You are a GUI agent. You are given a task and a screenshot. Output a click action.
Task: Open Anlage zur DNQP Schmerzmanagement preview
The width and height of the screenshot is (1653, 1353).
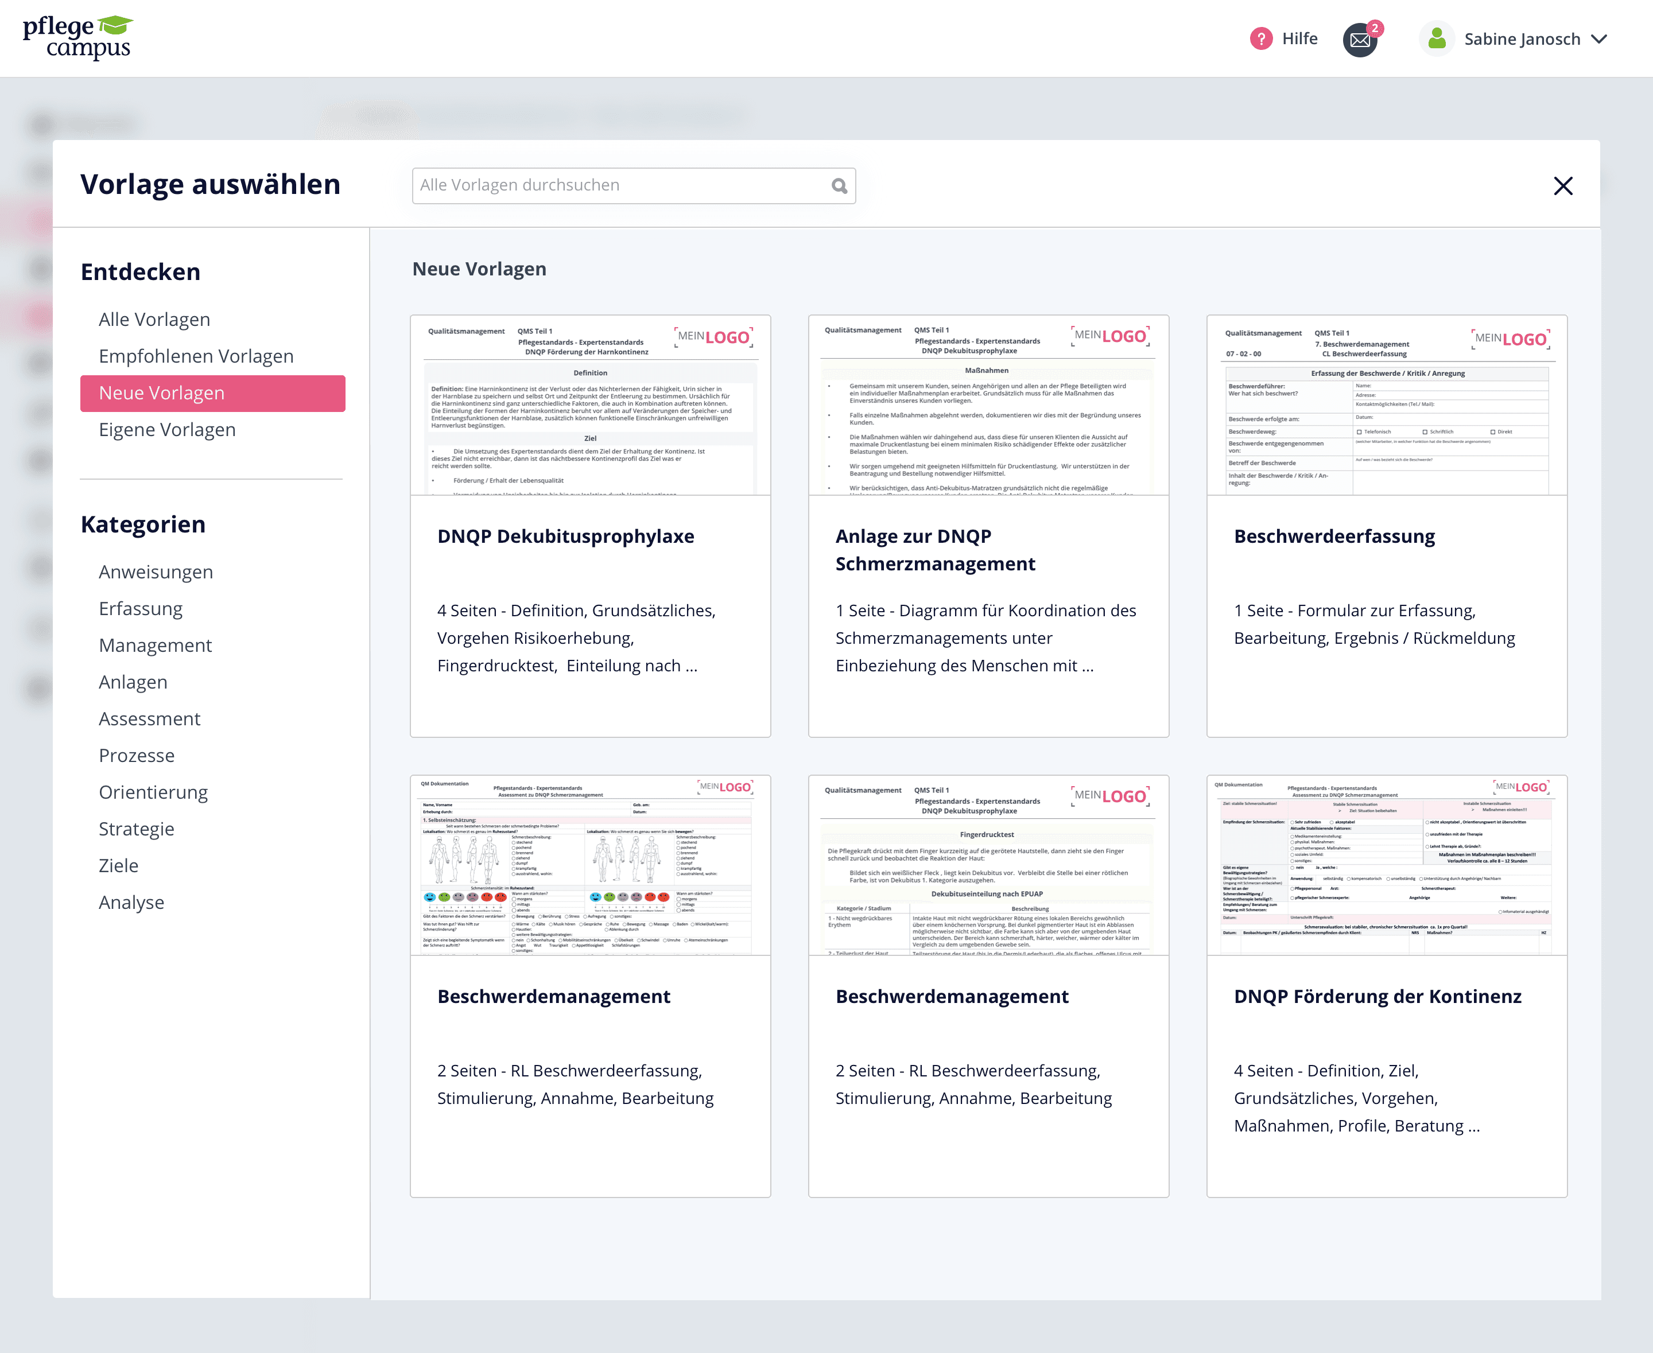[988, 405]
